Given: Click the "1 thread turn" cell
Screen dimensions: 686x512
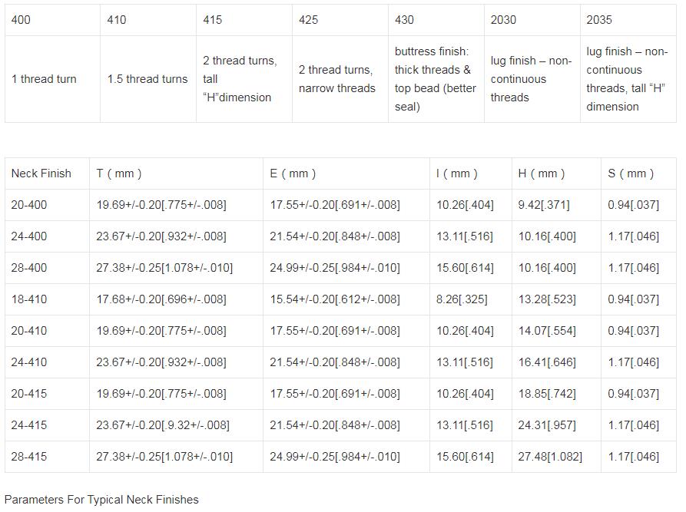Looking at the screenshot, I should point(44,79).
